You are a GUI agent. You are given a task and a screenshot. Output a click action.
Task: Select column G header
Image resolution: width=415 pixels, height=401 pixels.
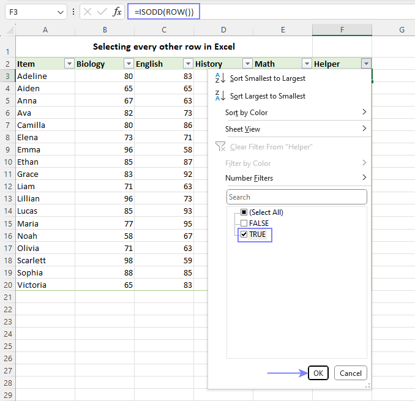[x=402, y=30]
